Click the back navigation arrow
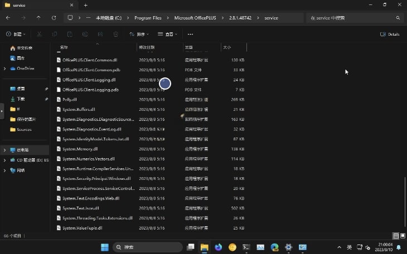This screenshot has height=254, width=407. (8, 18)
